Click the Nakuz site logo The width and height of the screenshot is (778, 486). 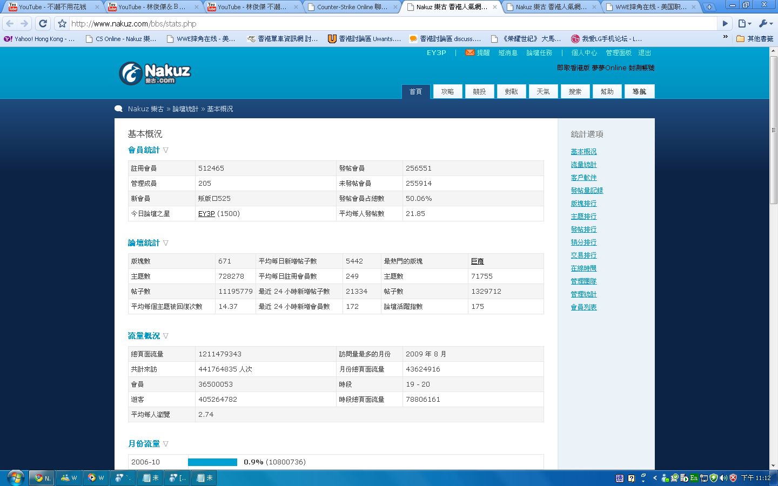coord(155,73)
